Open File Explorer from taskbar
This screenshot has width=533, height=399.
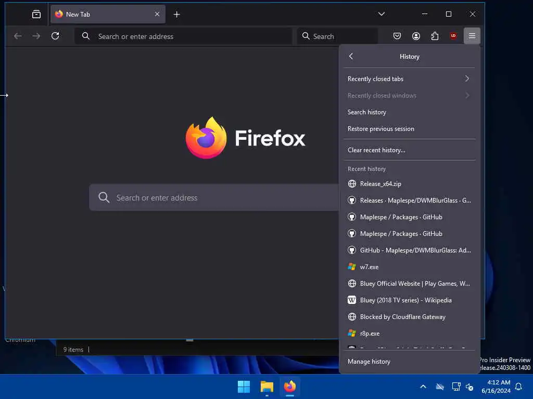(267, 387)
